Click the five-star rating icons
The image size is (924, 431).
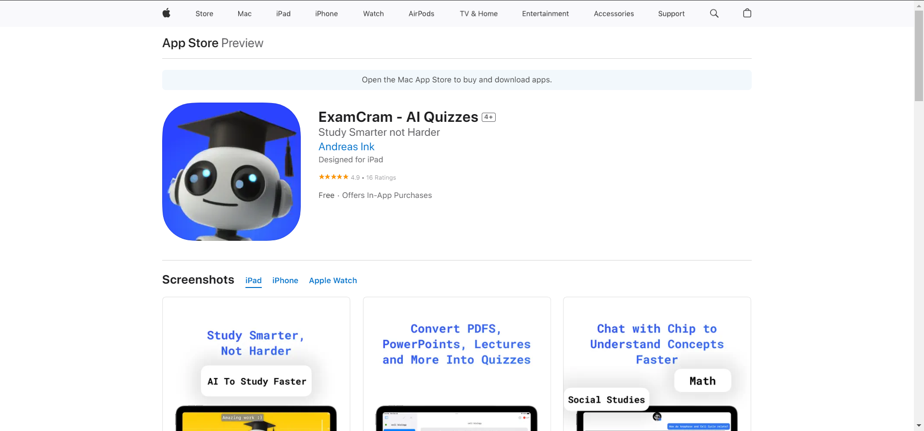tap(334, 177)
